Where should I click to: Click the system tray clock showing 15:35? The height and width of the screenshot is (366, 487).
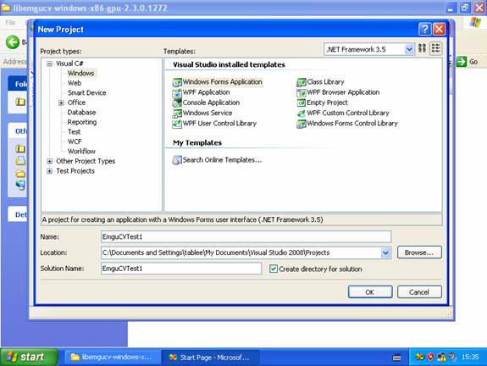click(470, 357)
